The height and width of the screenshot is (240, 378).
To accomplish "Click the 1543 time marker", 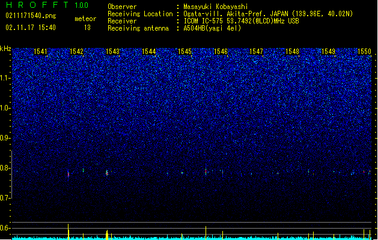I will (x=112, y=52).
